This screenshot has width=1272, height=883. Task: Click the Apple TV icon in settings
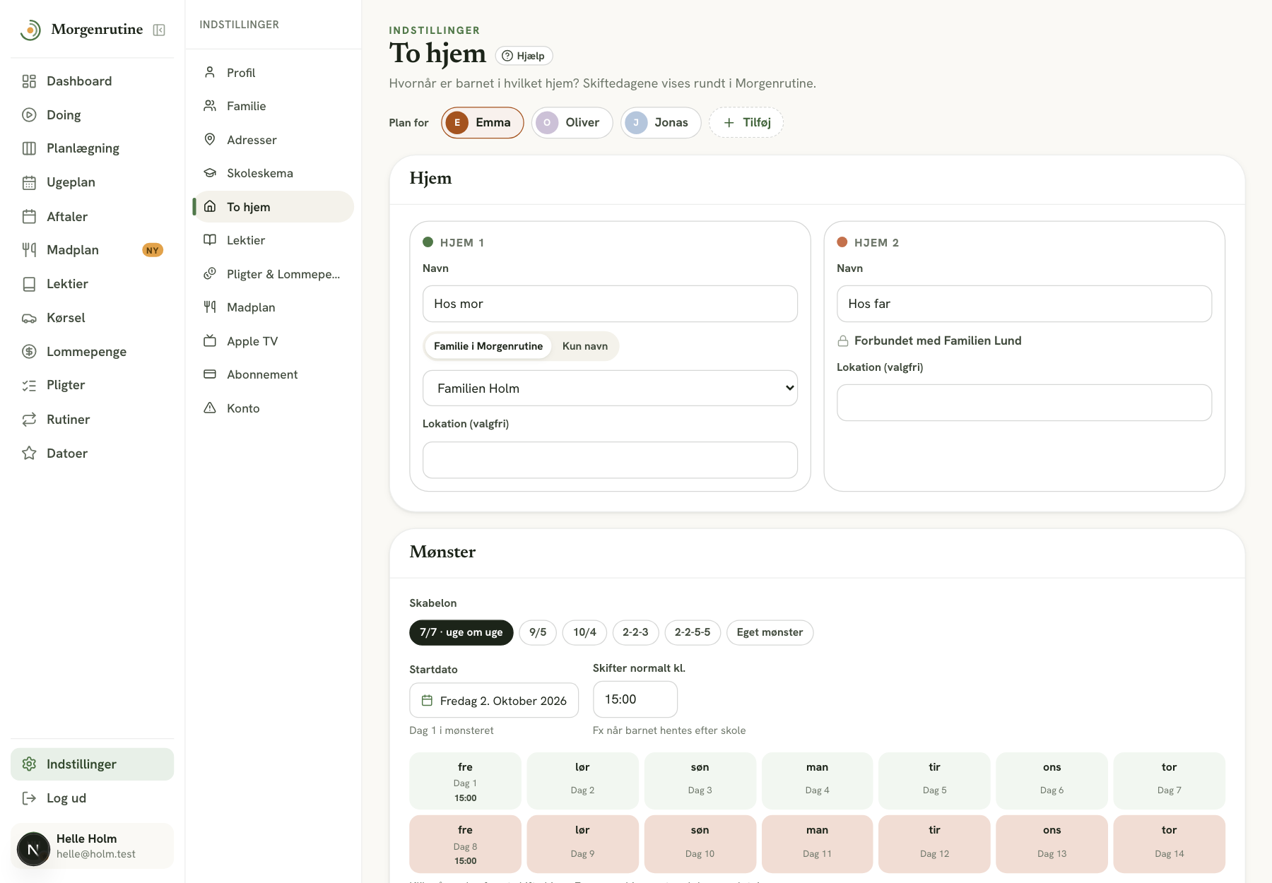tap(210, 340)
